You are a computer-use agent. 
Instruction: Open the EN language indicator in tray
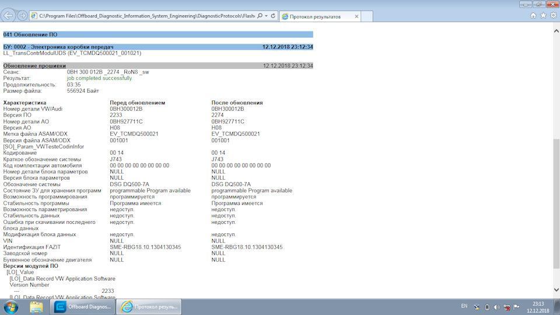coord(464,306)
